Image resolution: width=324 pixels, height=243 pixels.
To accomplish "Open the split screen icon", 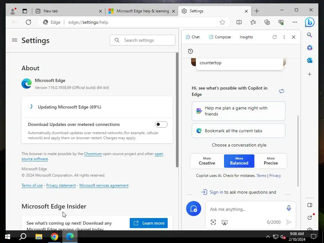I will (239, 22).
